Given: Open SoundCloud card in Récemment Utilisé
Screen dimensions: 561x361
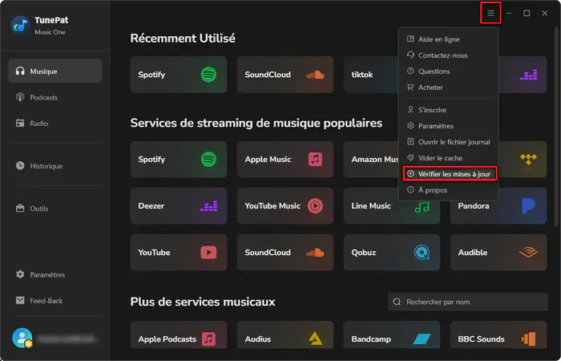Looking at the screenshot, I should [x=285, y=75].
